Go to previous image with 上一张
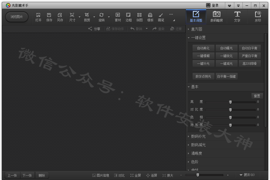 [12, 175]
